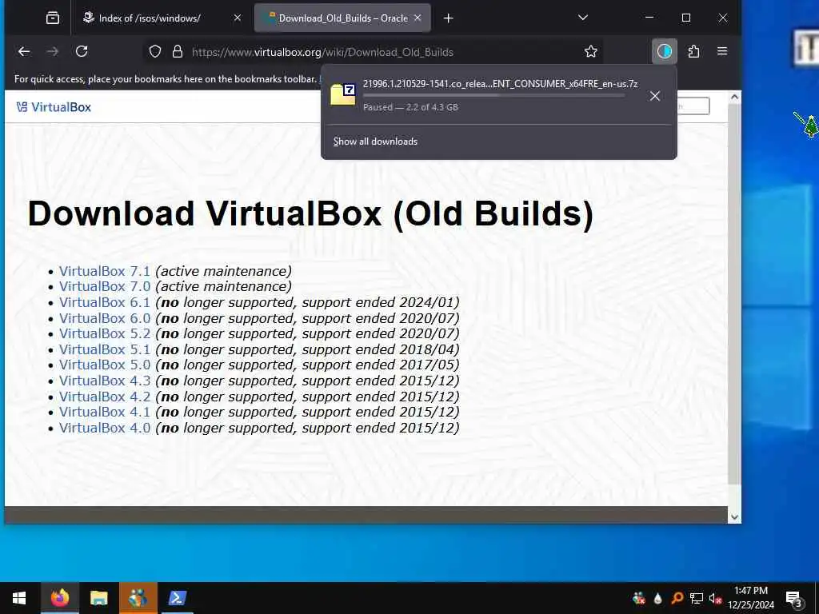This screenshot has width=819, height=614.
Task: Open File Explorer from the taskbar
Action: pyautogui.click(x=98, y=598)
